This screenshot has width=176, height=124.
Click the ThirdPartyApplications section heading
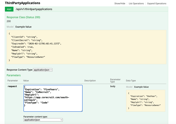[x=23, y=3]
